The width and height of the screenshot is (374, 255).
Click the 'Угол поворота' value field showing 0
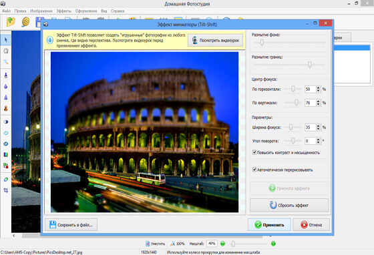311,141
